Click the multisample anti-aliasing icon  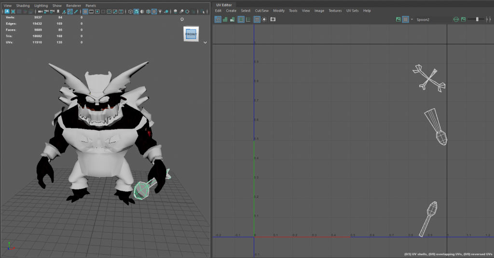187,12
